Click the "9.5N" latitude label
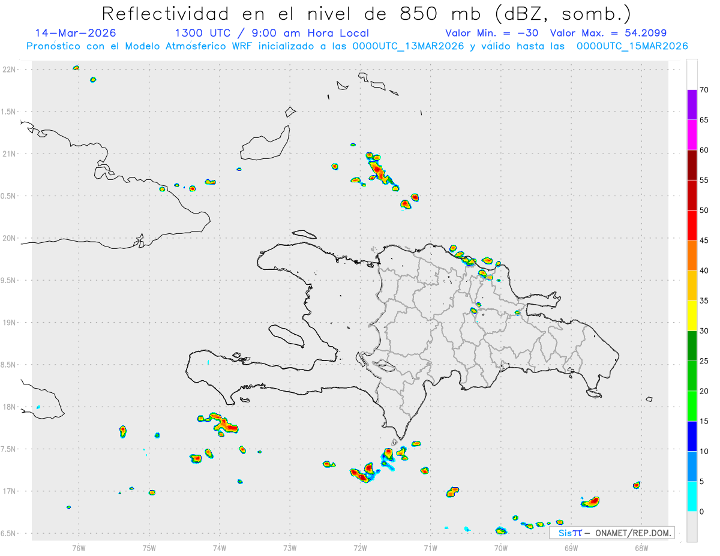 (x=9, y=281)
